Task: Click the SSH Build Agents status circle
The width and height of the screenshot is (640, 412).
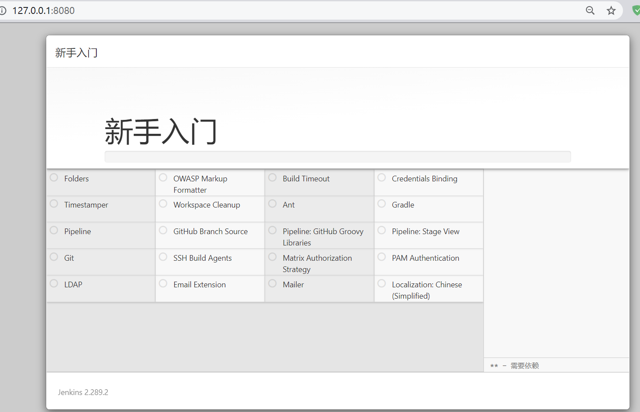Action: [x=163, y=257]
